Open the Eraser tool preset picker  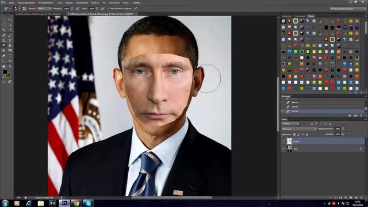coord(7,9)
